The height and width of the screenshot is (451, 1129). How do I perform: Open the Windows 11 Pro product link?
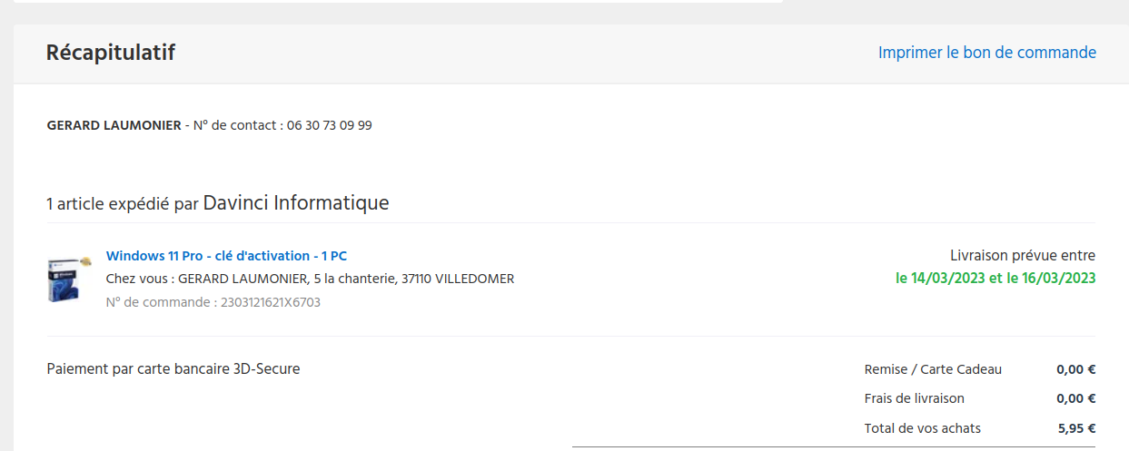(x=226, y=256)
